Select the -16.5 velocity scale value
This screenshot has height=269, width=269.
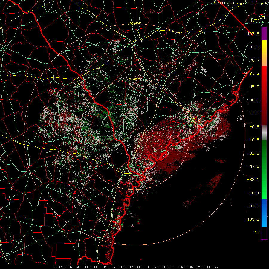253,140
